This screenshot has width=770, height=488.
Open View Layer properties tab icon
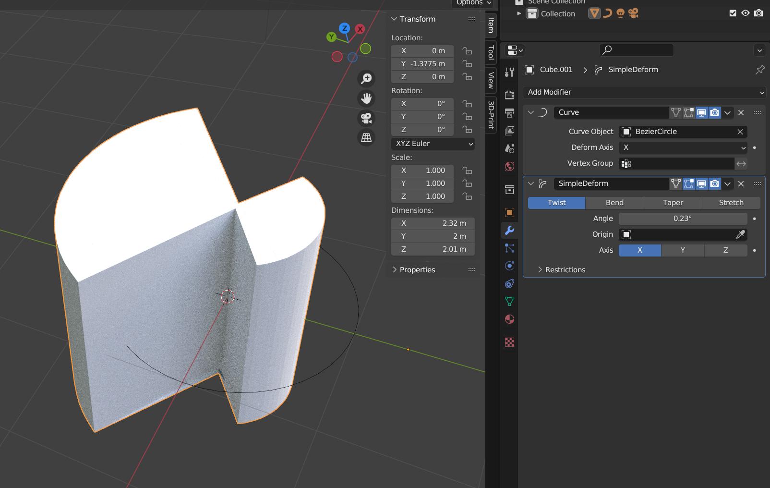(x=509, y=130)
